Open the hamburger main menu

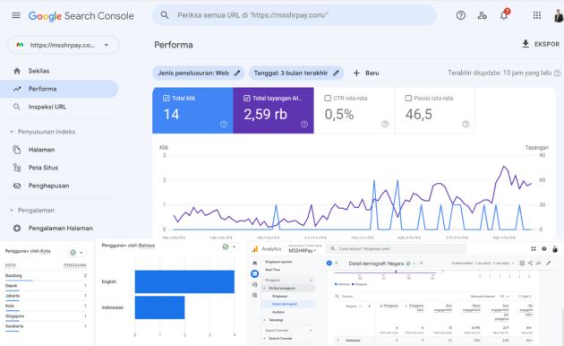click(x=16, y=15)
